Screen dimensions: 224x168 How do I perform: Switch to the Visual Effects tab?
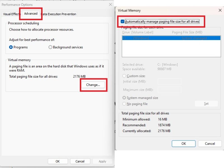(11, 14)
